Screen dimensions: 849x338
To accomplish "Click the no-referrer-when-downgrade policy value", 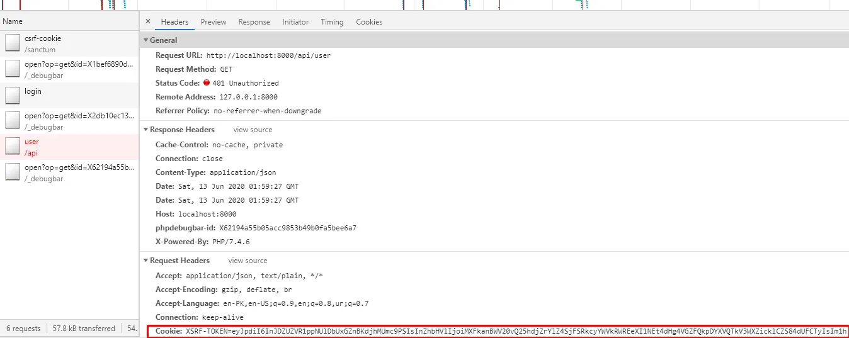I will click(267, 111).
